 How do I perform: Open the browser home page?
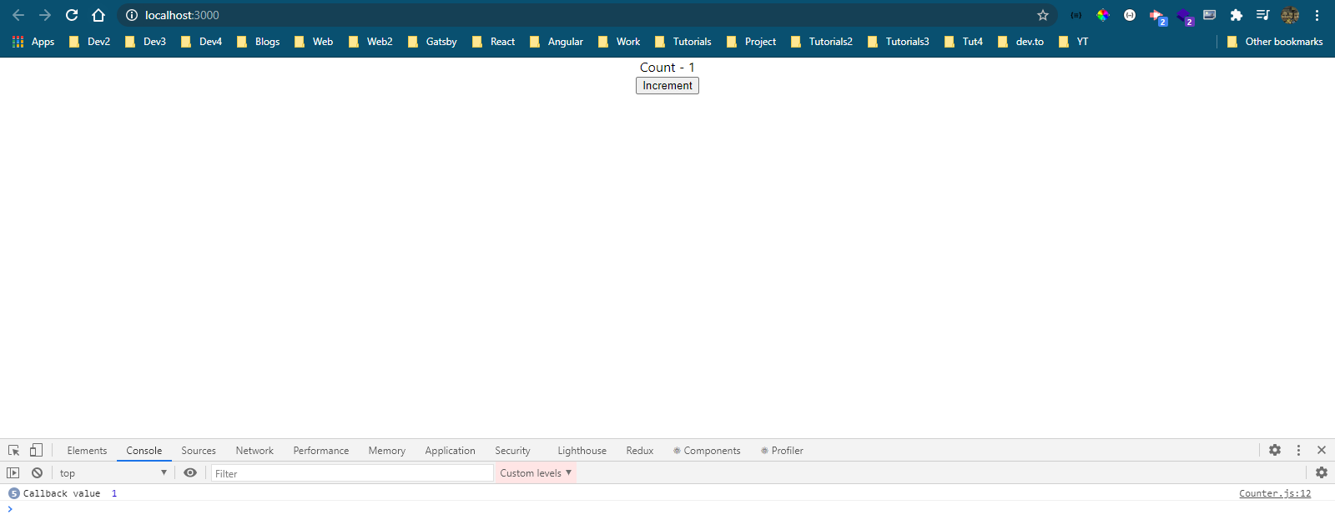pos(98,15)
